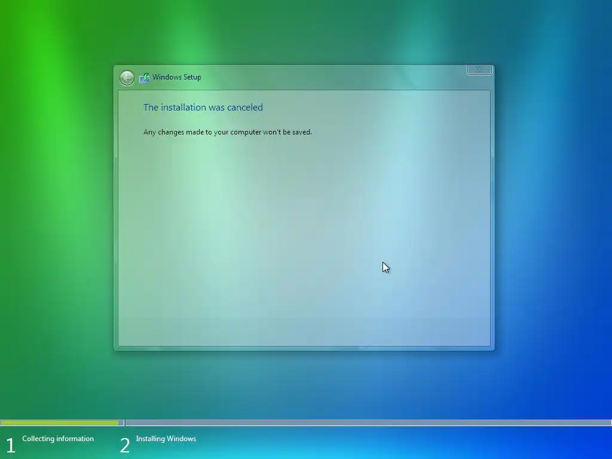Click the 'Collecting information' step label
Screen dimensions: 612x459
58,439
